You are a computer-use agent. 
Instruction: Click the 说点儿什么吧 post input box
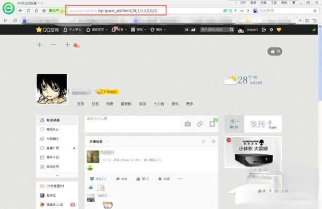(x=133, y=124)
